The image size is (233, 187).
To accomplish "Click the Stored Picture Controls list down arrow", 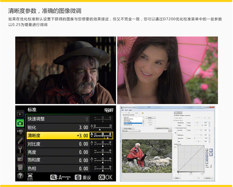I will (143, 124).
